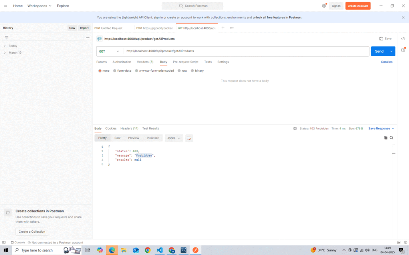Click Create a Collection button
Viewport: 409px width, 255px height.
[32, 231]
